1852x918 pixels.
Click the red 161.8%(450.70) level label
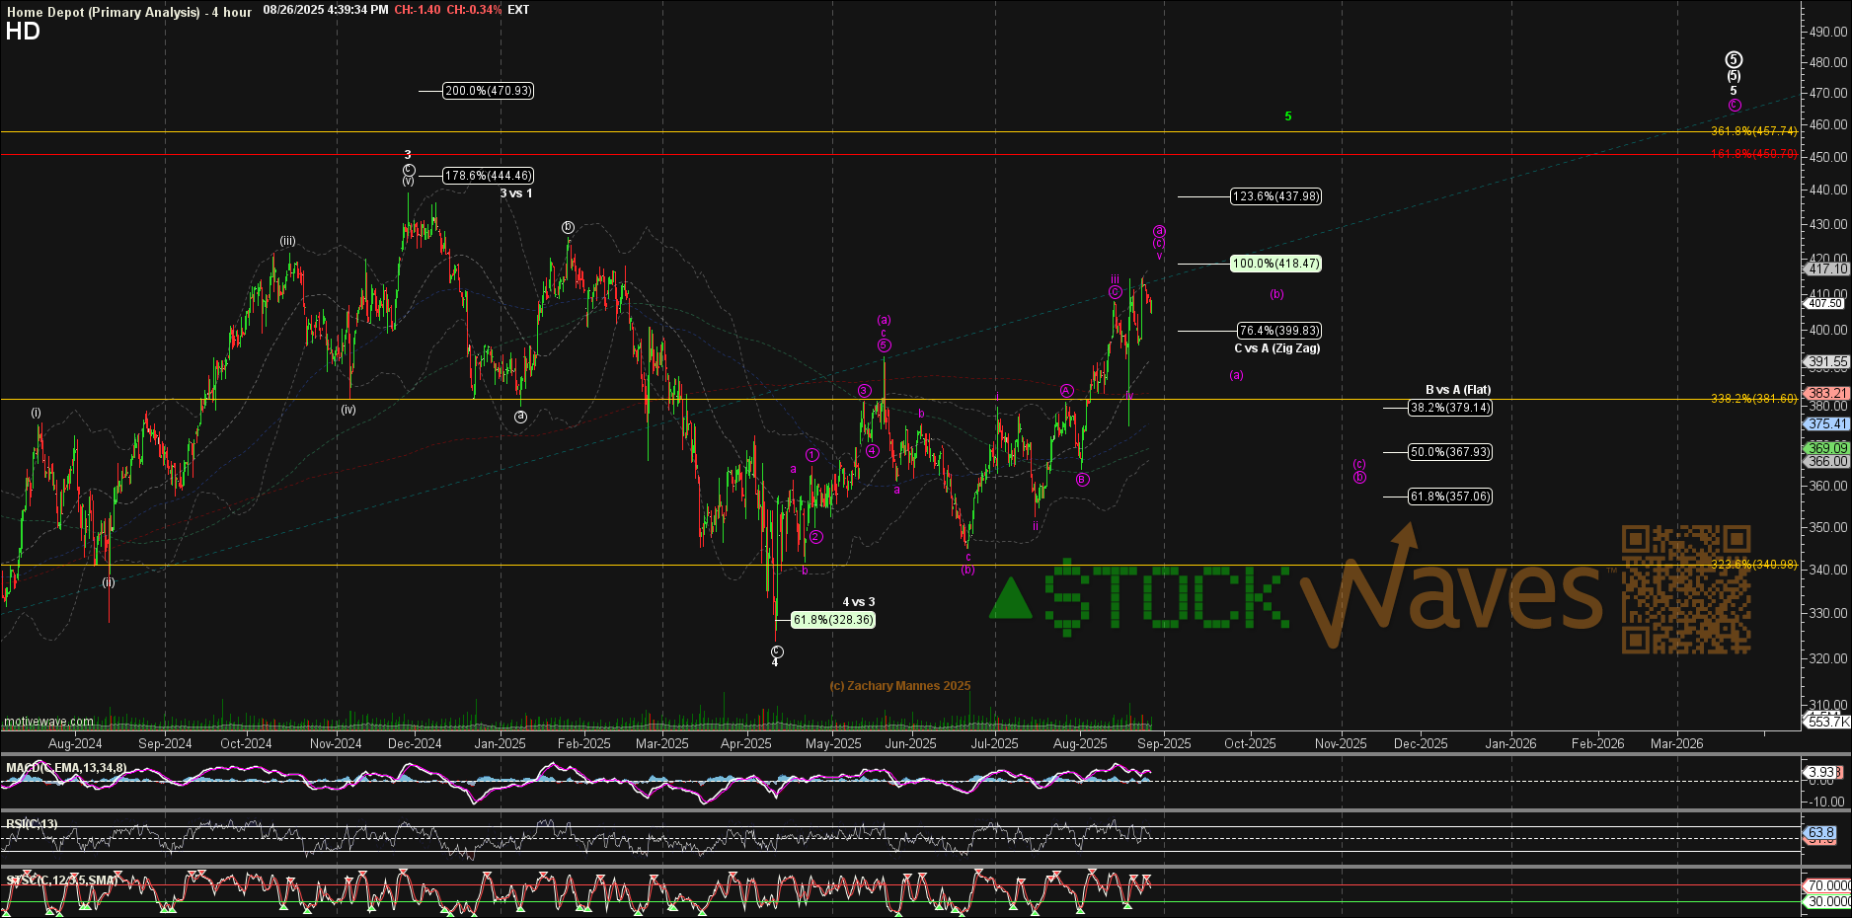pos(1753,153)
